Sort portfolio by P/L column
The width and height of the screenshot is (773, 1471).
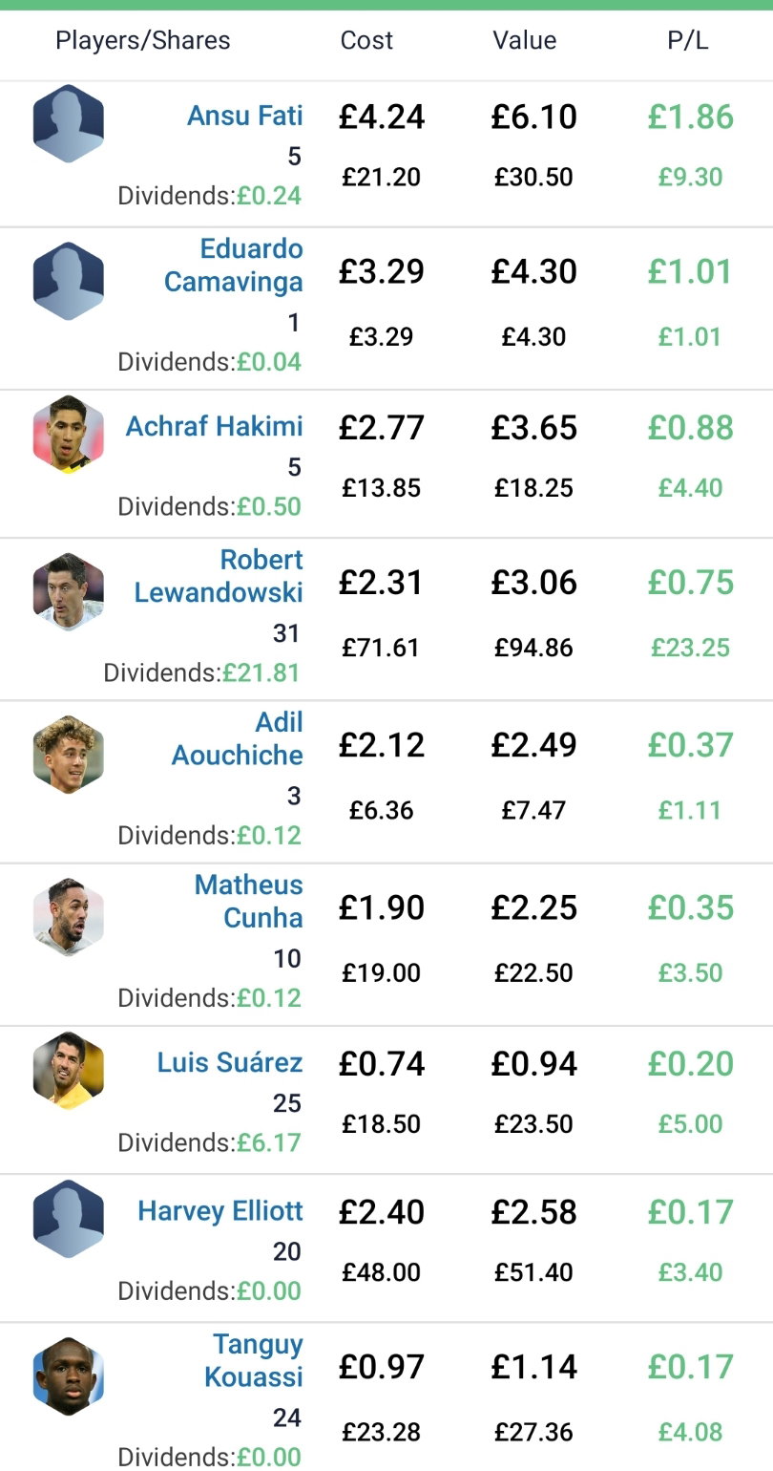coord(688,41)
